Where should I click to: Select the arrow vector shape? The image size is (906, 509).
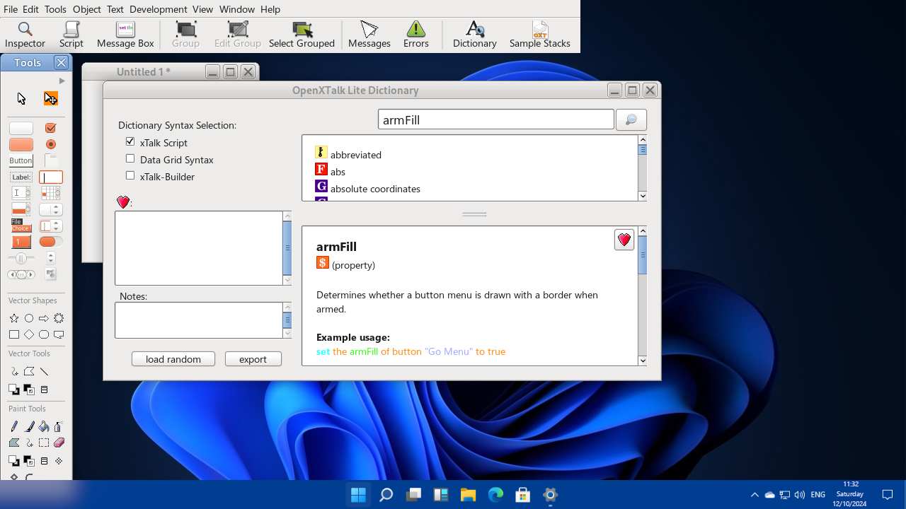point(44,319)
